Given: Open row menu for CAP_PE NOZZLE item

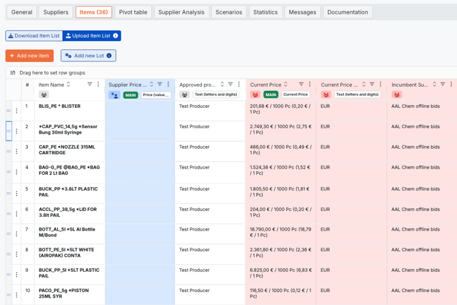Looking at the screenshot, I should click(x=16, y=151).
